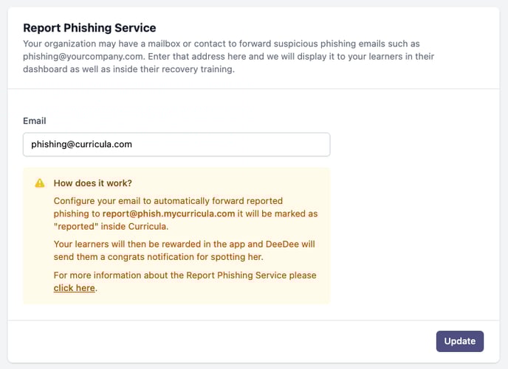508x369 pixels.
Task: Open the "click here" link
Action: click(x=74, y=288)
